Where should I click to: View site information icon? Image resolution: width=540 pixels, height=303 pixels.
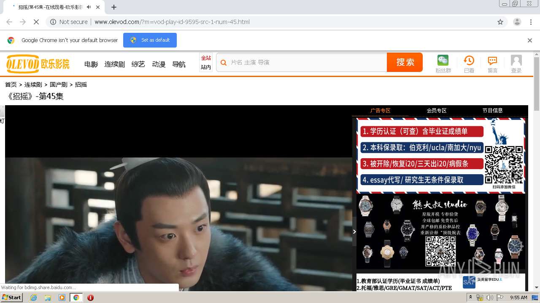tap(53, 22)
